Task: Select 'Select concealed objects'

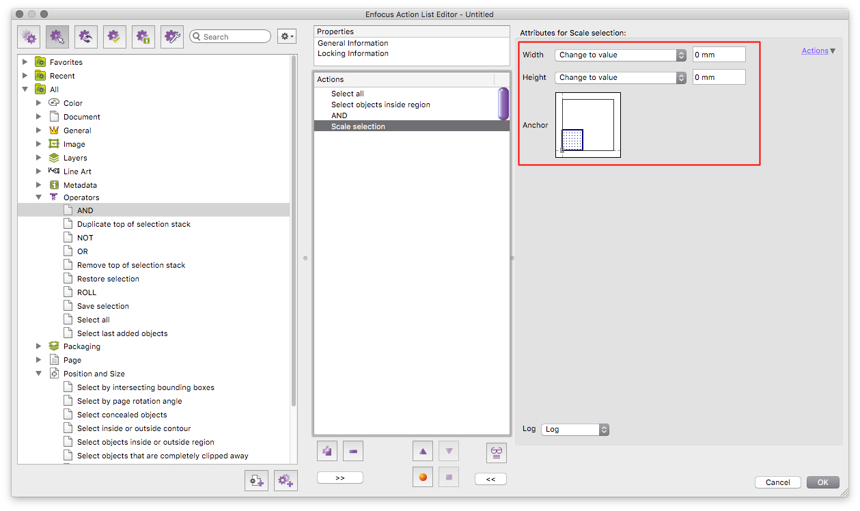Action: tap(122, 415)
